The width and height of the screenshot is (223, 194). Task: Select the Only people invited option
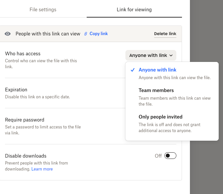coord(160,117)
